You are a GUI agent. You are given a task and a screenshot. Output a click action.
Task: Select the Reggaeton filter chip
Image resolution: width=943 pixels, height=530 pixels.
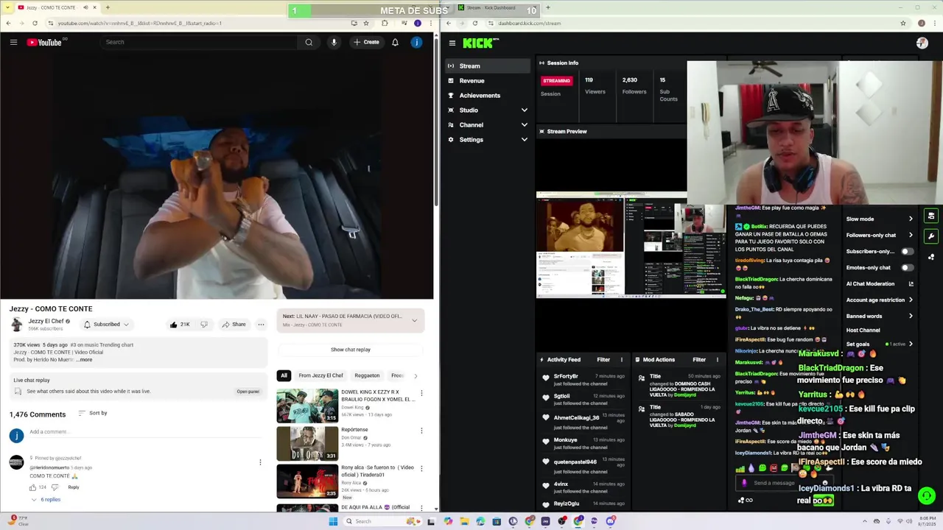[x=367, y=375]
